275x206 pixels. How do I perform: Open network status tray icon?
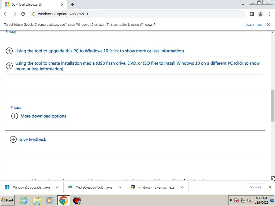[x=243, y=200]
